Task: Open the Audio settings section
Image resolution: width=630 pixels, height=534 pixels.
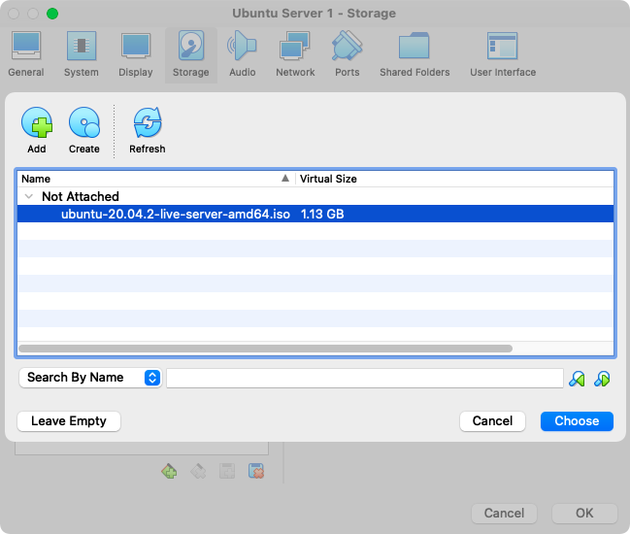Action: [242, 53]
